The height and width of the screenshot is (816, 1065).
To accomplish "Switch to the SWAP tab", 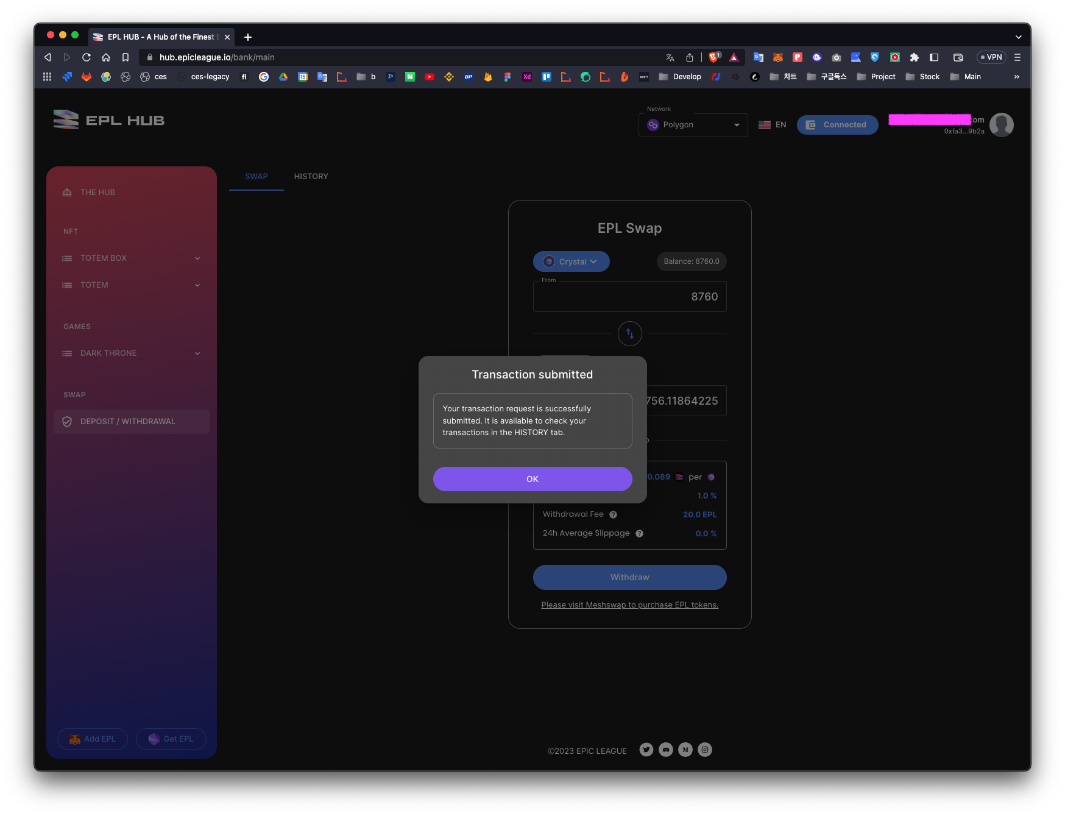I will point(257,177).
